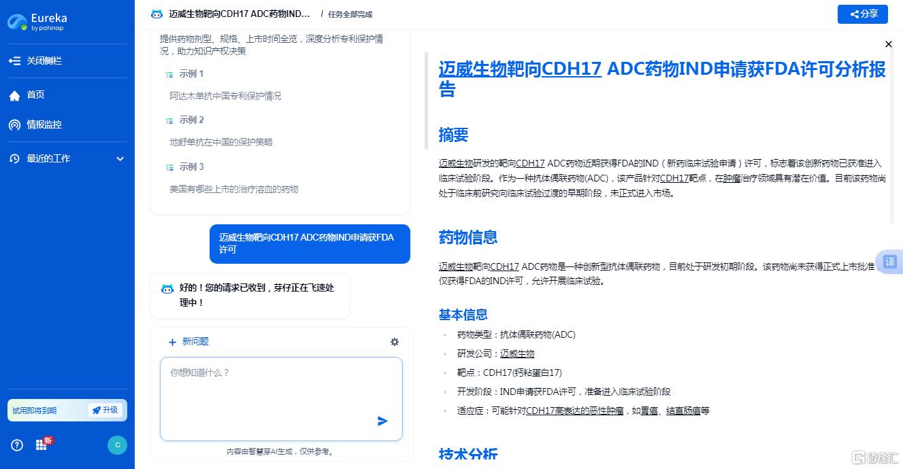Screen dimensions: 903x469
Task: Choose example 美国有哪些上市的治疗溶血的药物
Action: point(234,189)
